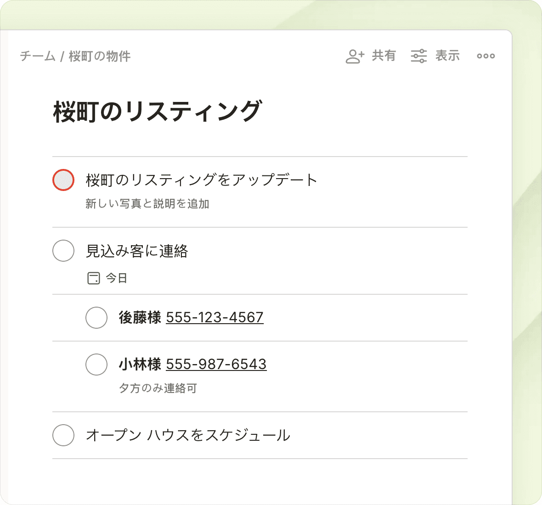This screenshot has width=542, height=505.
Task: Open the three-dot more options menu
Action: (x=486, y=56)
